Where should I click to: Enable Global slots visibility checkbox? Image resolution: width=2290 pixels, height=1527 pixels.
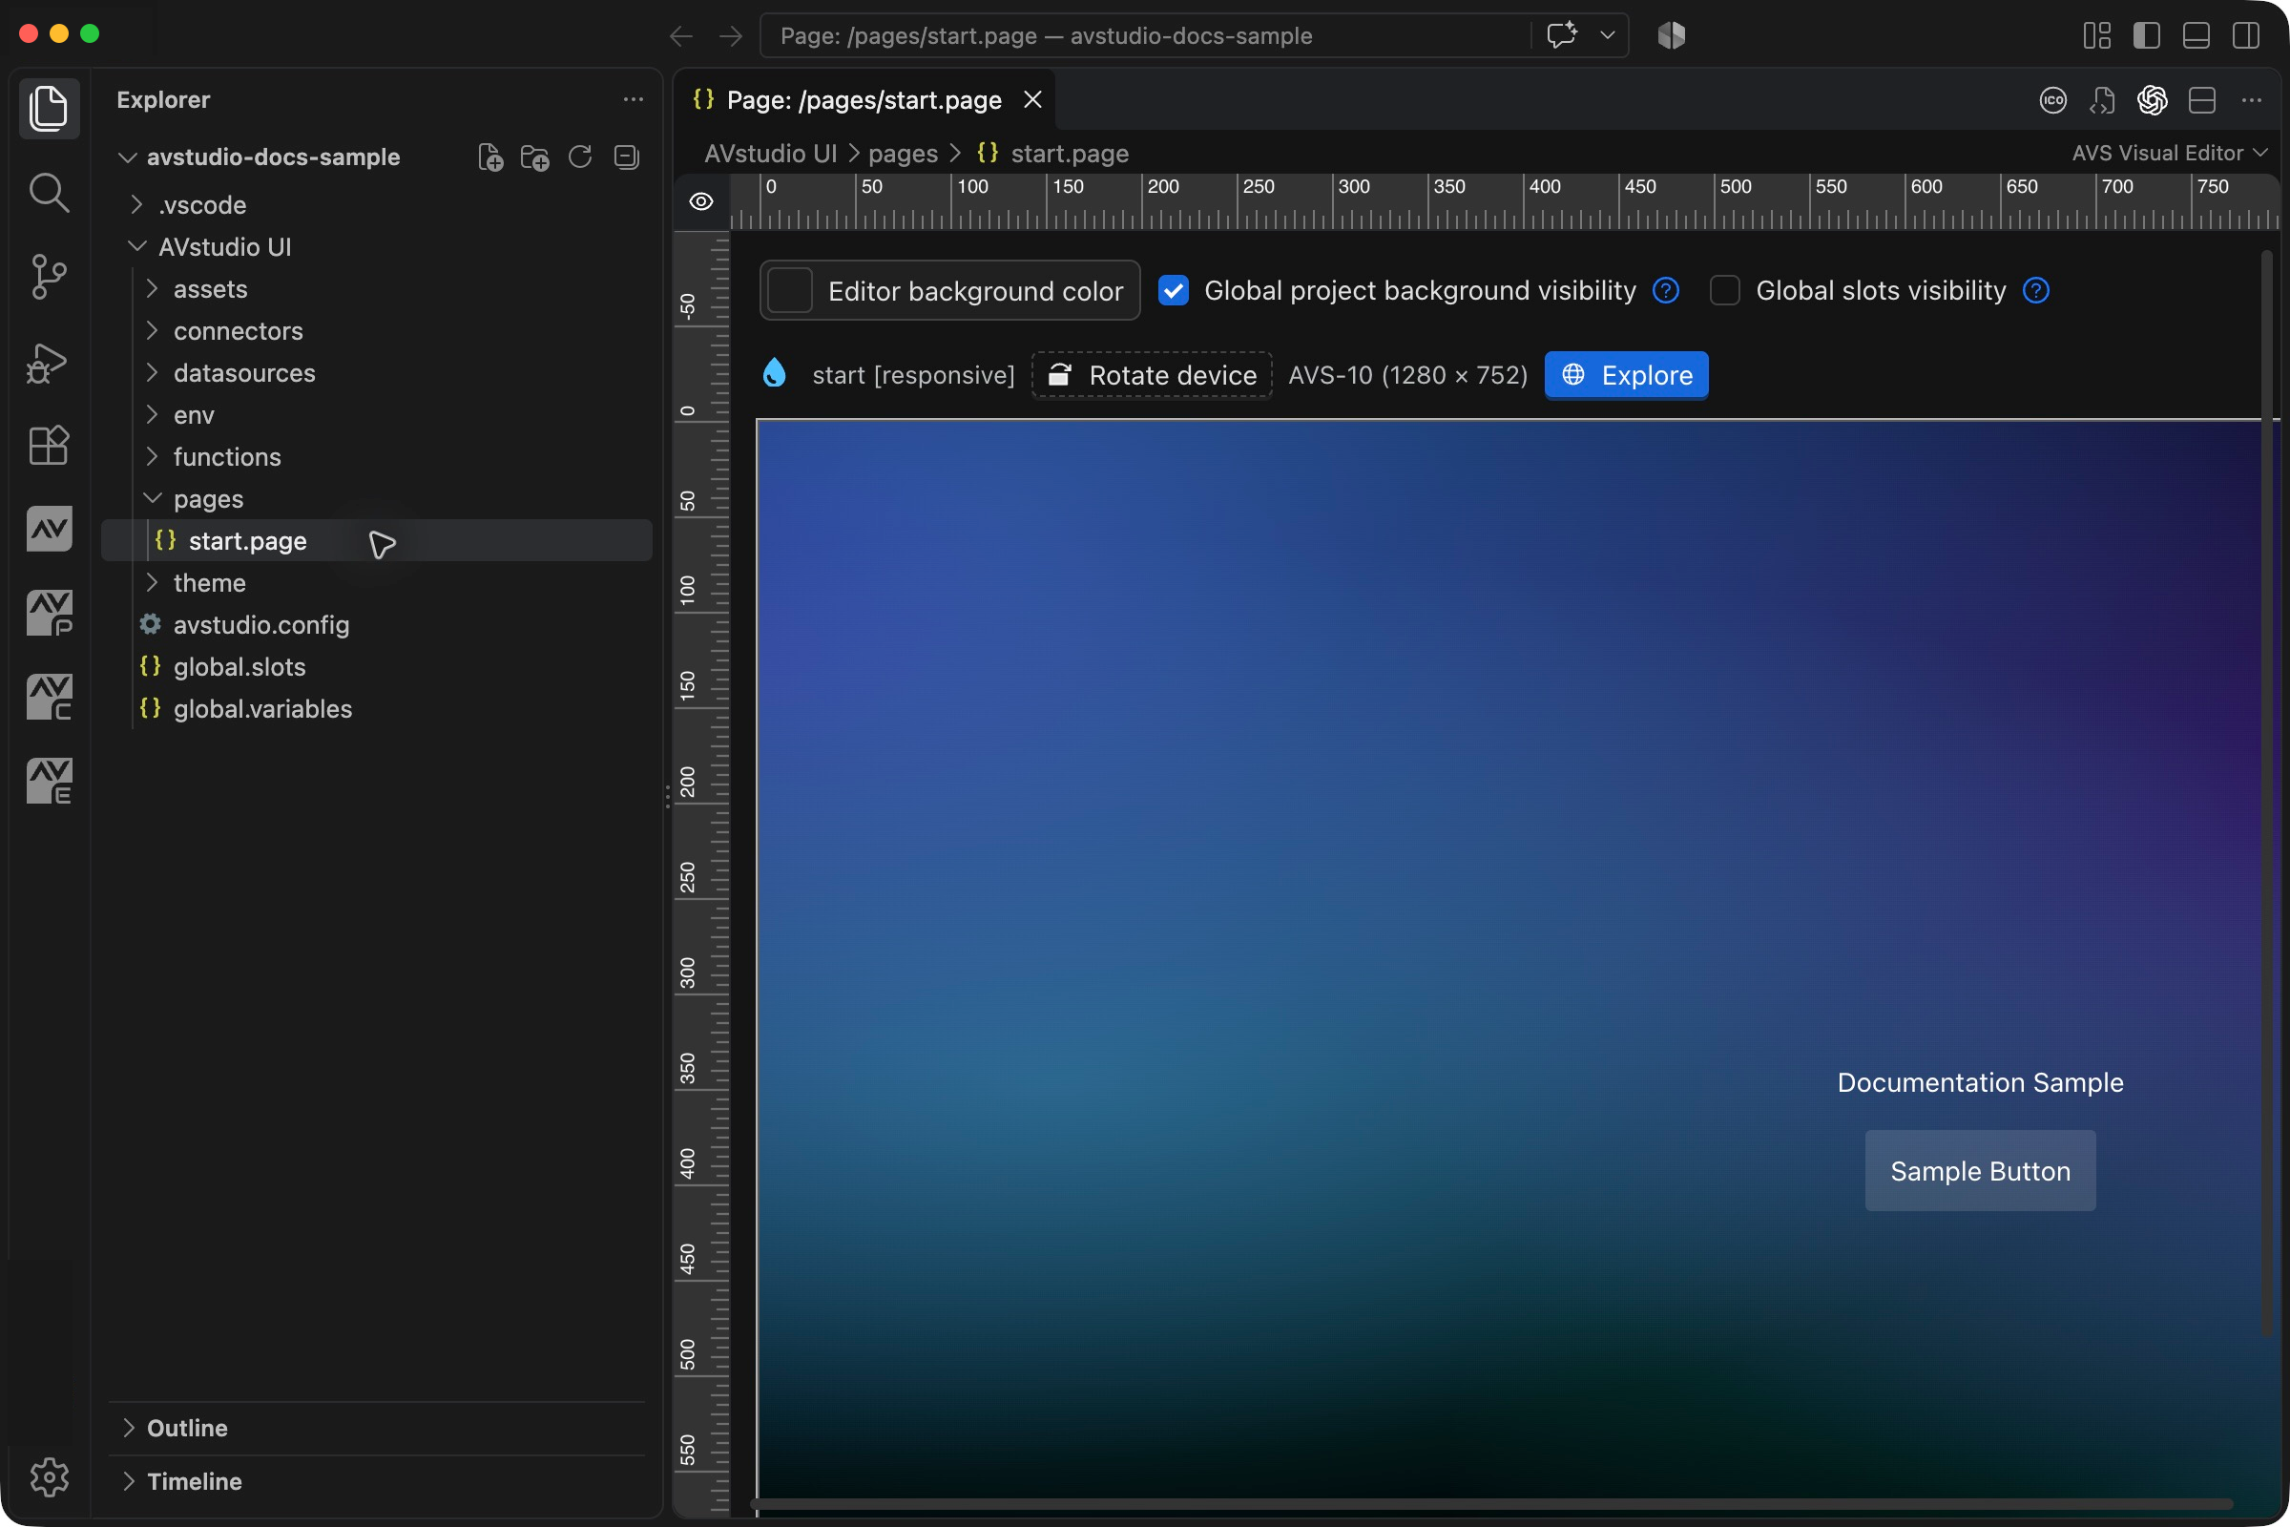tap(1724, 290)
